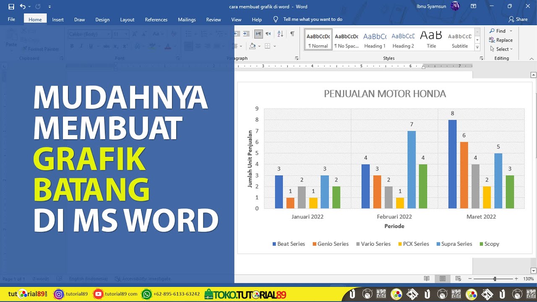Apply the Title style
The height and width of the screenshot is (302, 537).
coord(431,39)
